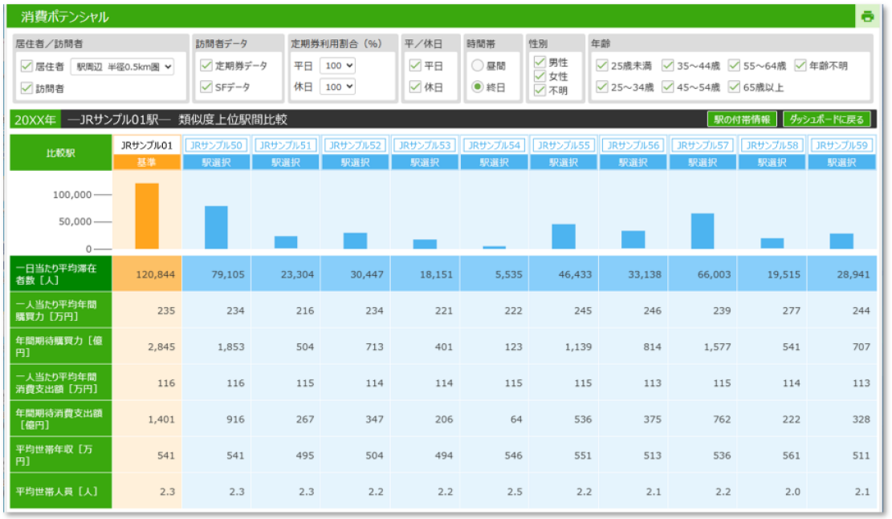
Task: Click the 比較駅 header cell
Action: pos(61,153)
